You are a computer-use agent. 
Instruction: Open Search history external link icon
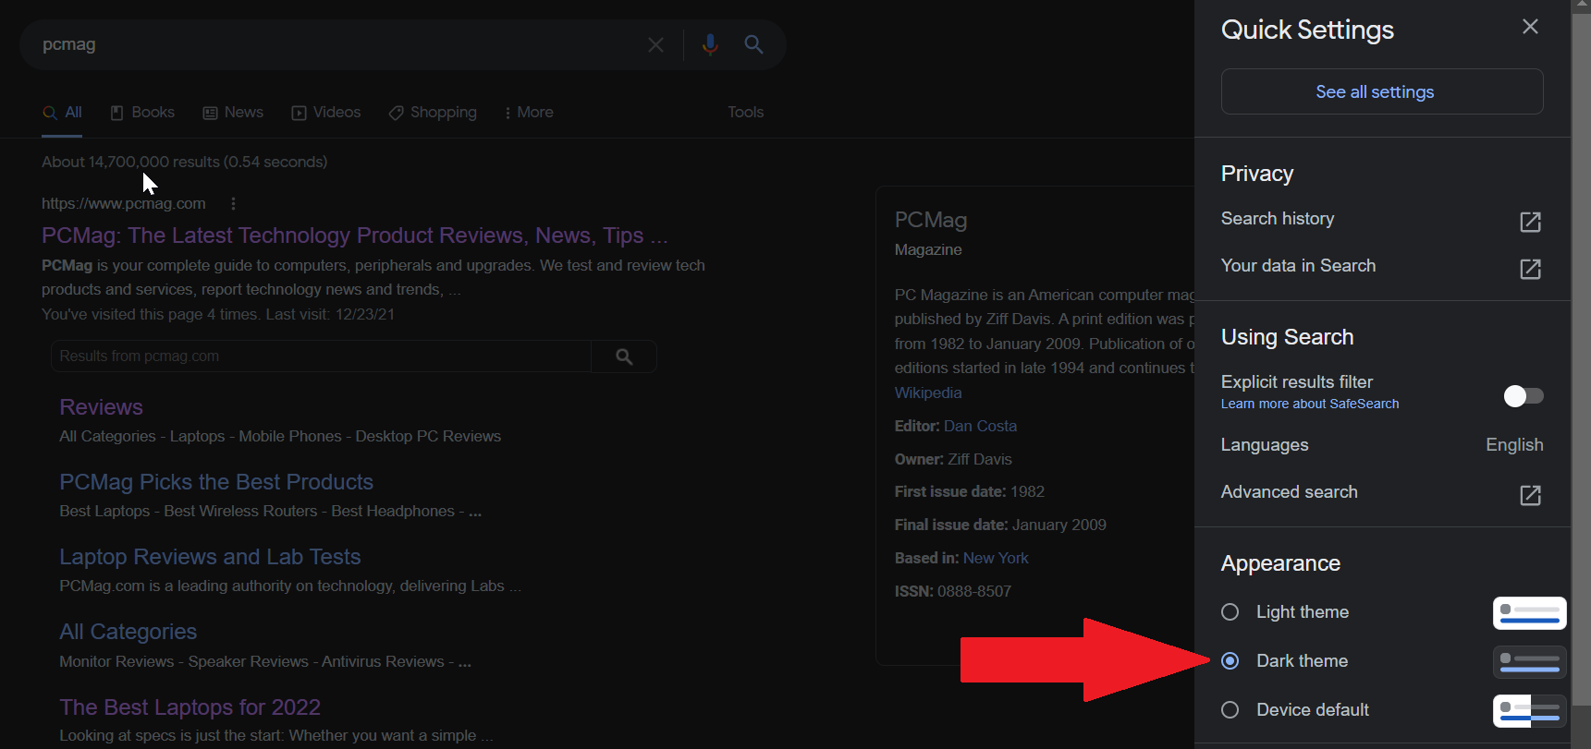click(x=1530, y=222)
